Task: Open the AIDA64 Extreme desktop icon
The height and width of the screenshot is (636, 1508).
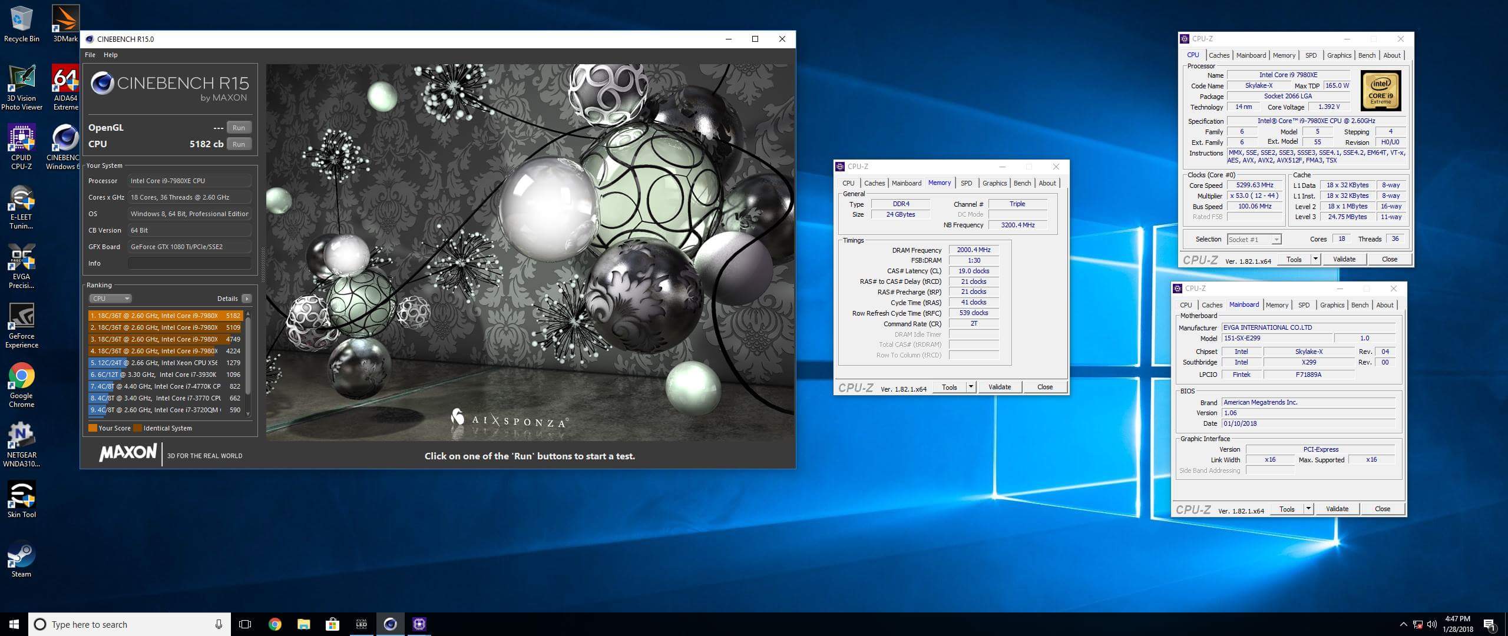Action: pyautogui.click(x=65, y=88)
